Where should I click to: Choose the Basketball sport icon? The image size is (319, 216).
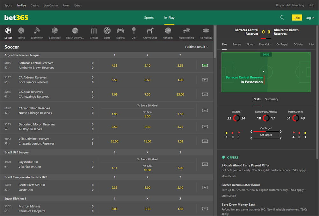[54, 31]
